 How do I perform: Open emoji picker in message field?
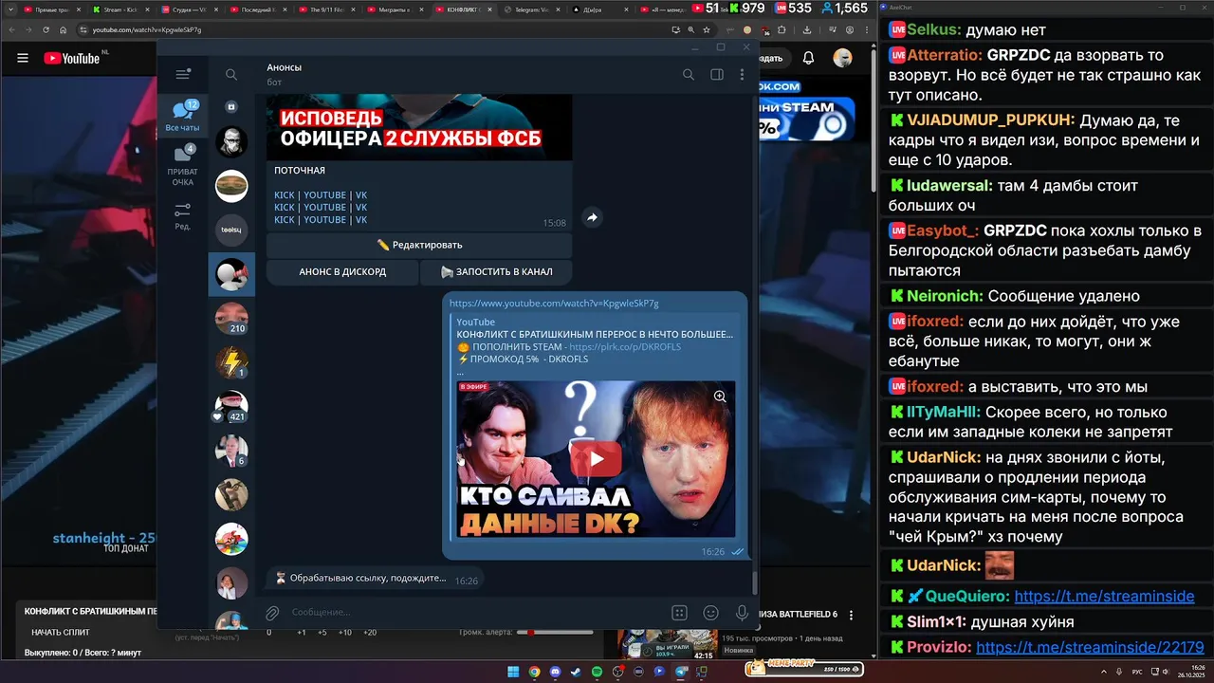(710, 613)
